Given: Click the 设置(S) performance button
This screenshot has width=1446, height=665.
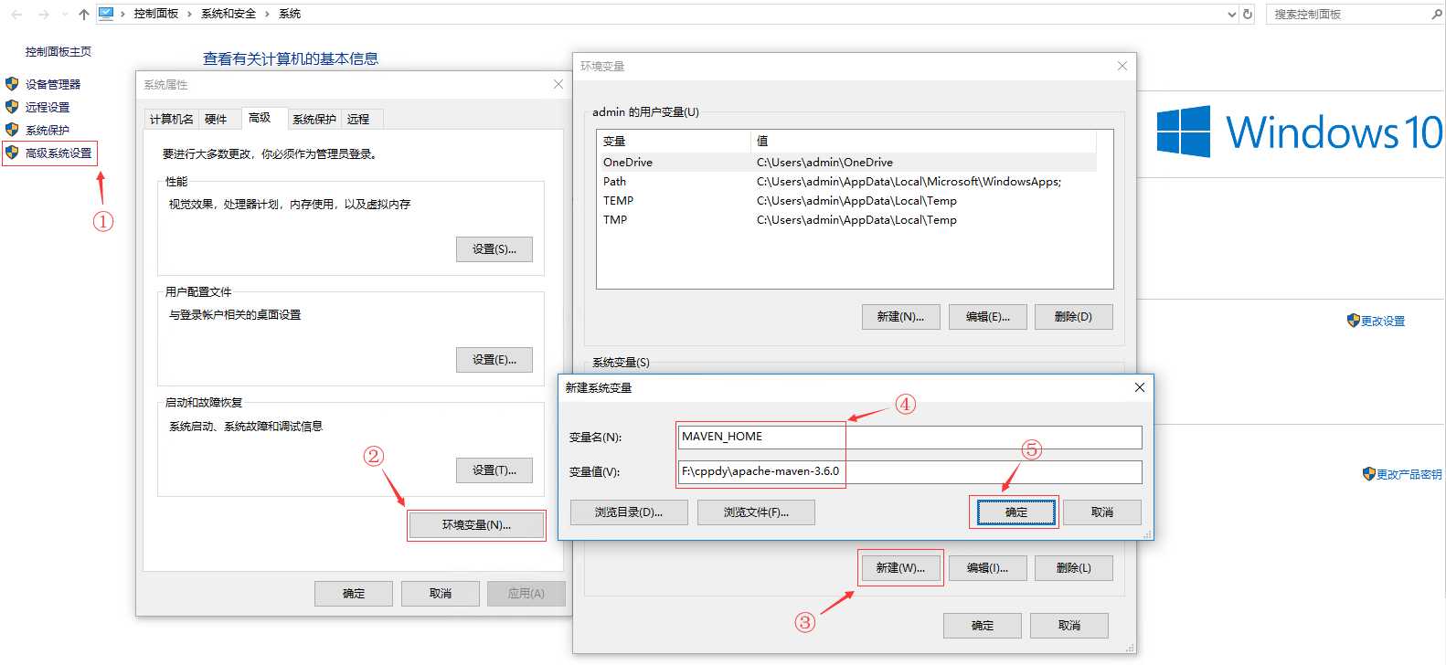Looking at the screenshot, I should pyautogui.click(x=494, y=249).
